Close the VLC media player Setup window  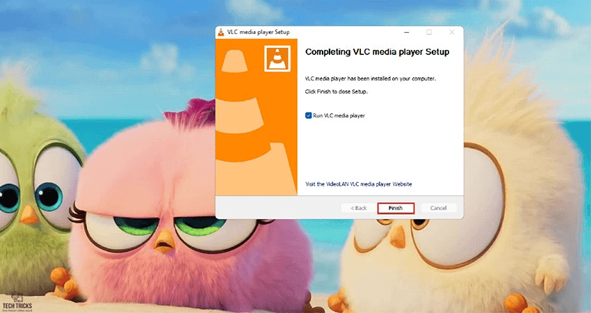tap(452, 33)
